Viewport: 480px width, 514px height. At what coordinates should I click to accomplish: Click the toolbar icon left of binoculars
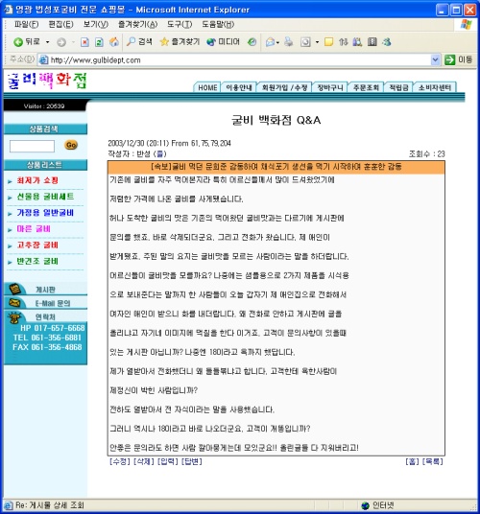343,42
